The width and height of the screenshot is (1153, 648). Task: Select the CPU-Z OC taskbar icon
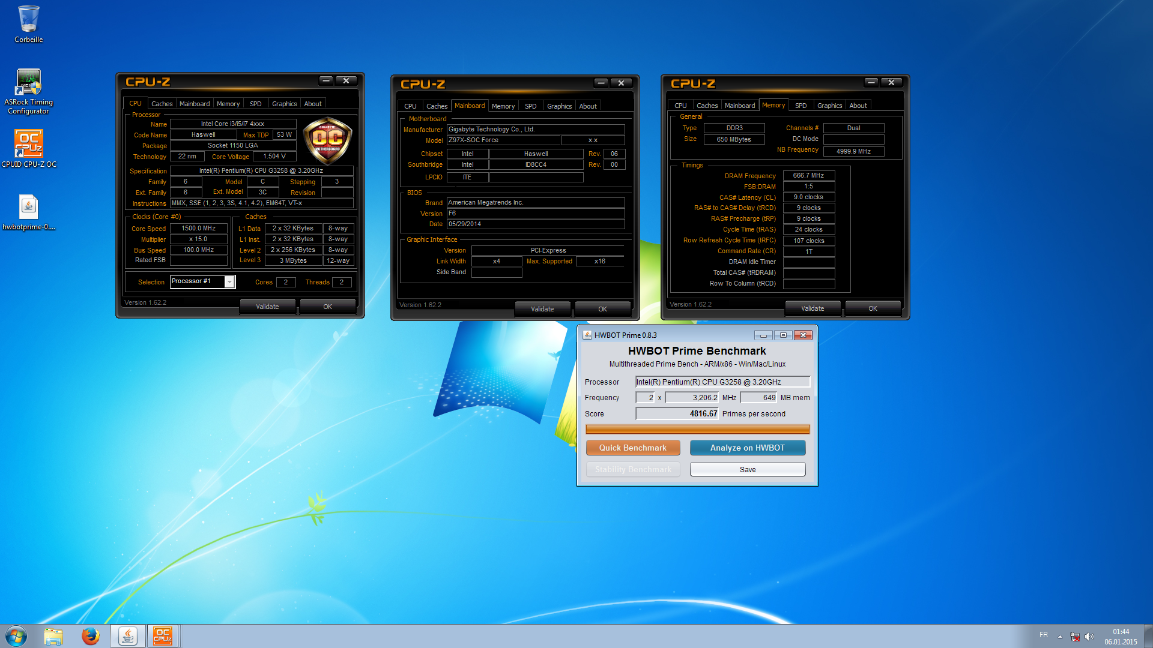point(163,636)
